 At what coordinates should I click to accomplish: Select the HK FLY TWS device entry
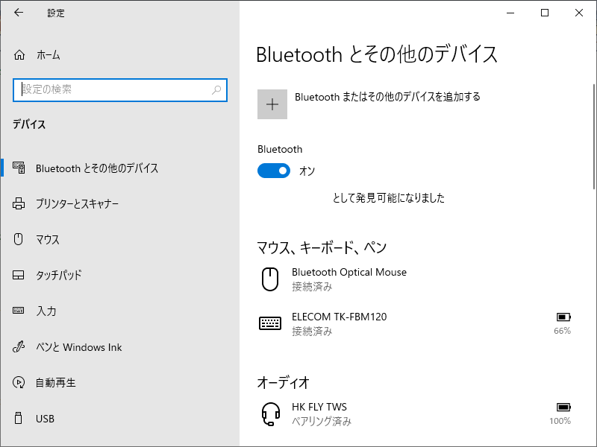416,414
